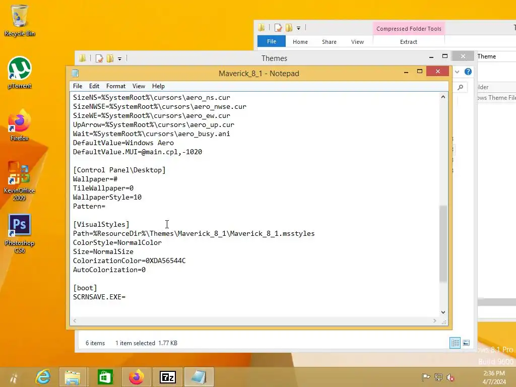The width and height of the screenshot is (516, 387).
Task: Switch to Notepad taskbar button
Action: point(199,377)
